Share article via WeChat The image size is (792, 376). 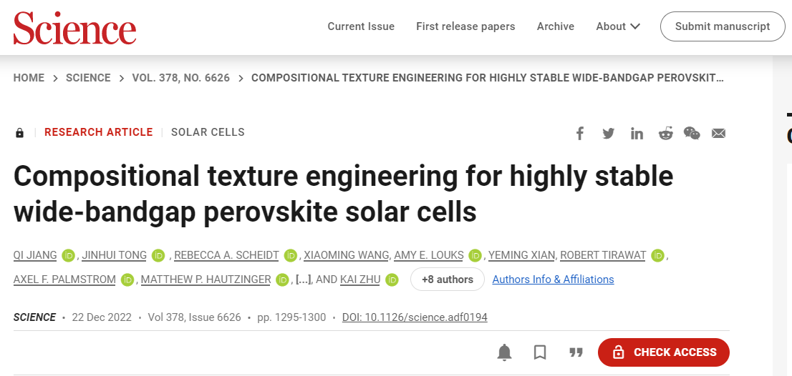[x=692, y=133]
